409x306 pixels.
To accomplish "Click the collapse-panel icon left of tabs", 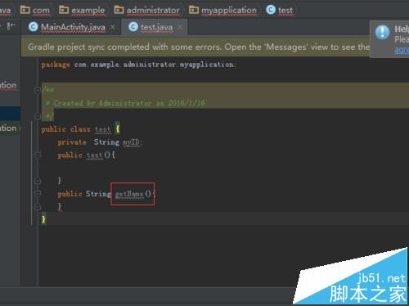I will coord(11,26).
